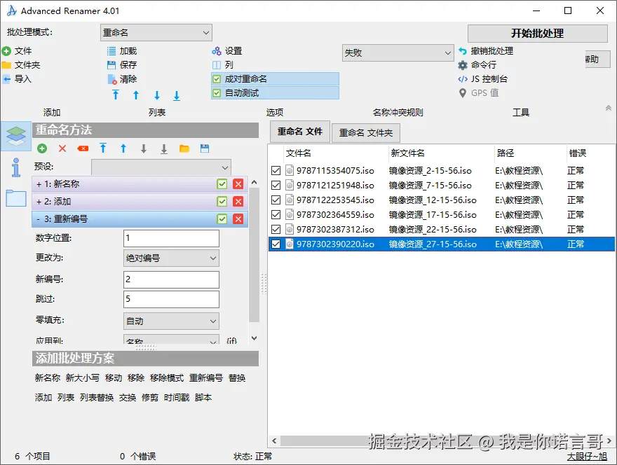617x465 pixels.
Task: Add 时间戳 batch method
Action: pos(177,398)
